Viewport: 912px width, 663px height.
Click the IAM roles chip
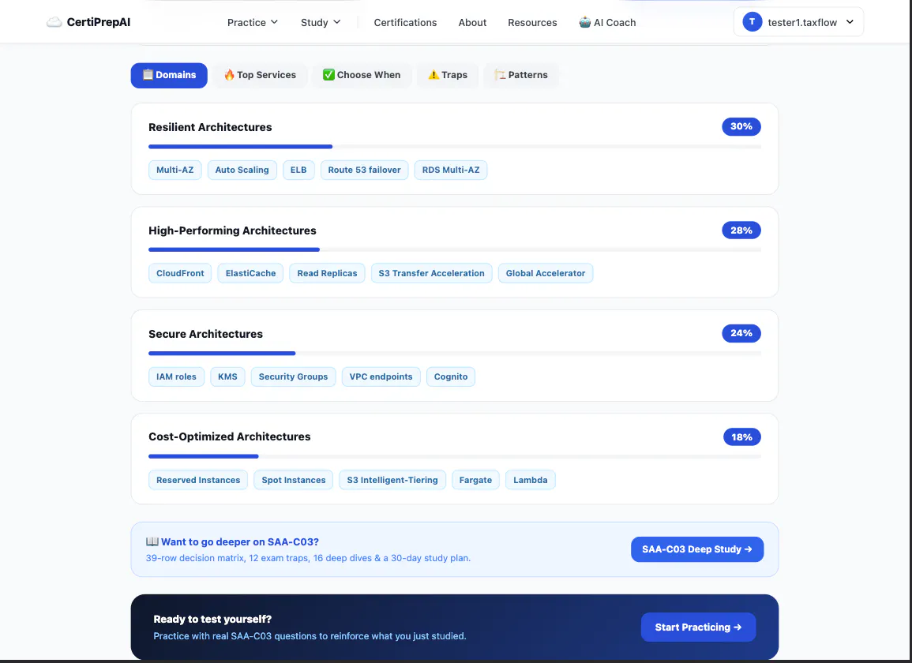[x=176, y=376]
